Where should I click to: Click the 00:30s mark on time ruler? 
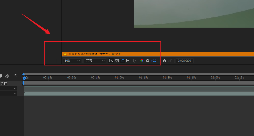72,78
